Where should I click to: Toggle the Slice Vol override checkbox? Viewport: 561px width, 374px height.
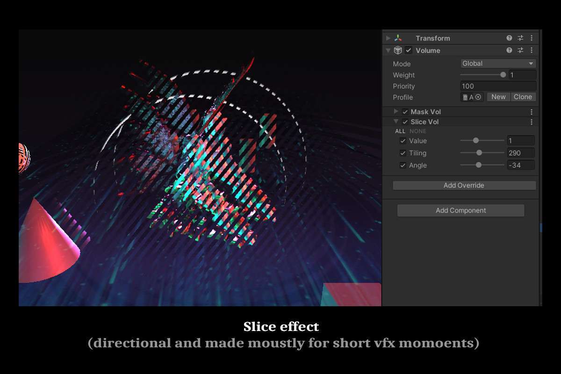click(x=405, y=122)
